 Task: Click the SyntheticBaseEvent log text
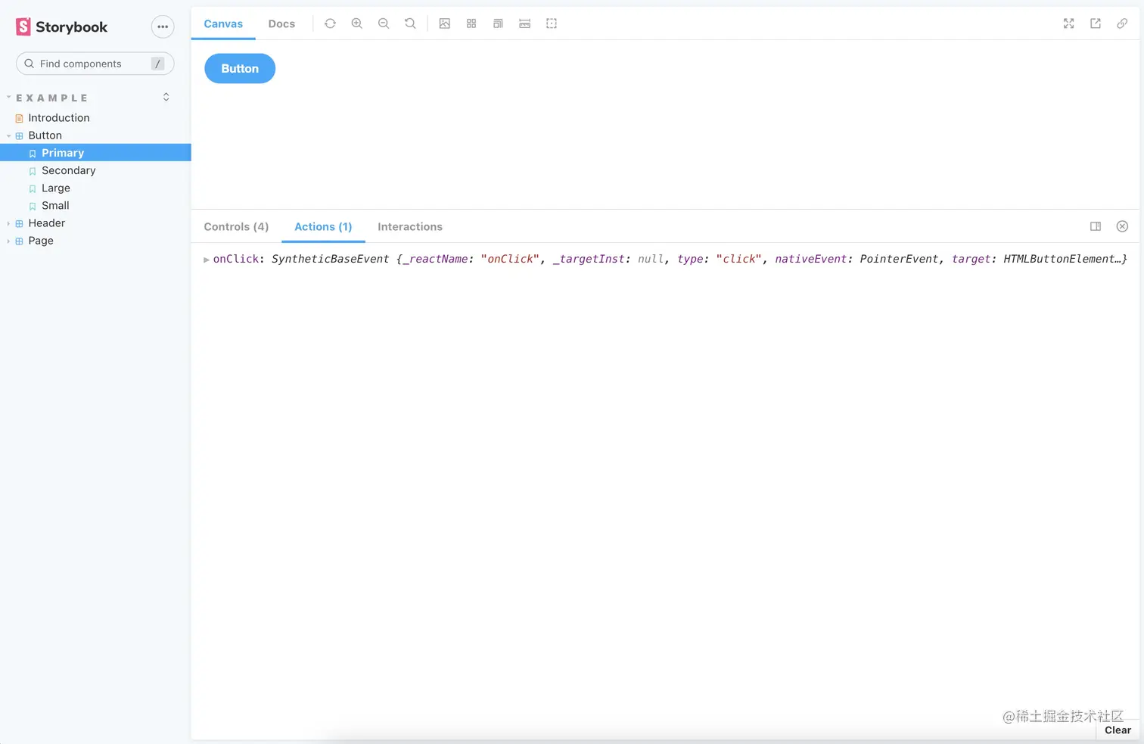[x=330, y=259]
